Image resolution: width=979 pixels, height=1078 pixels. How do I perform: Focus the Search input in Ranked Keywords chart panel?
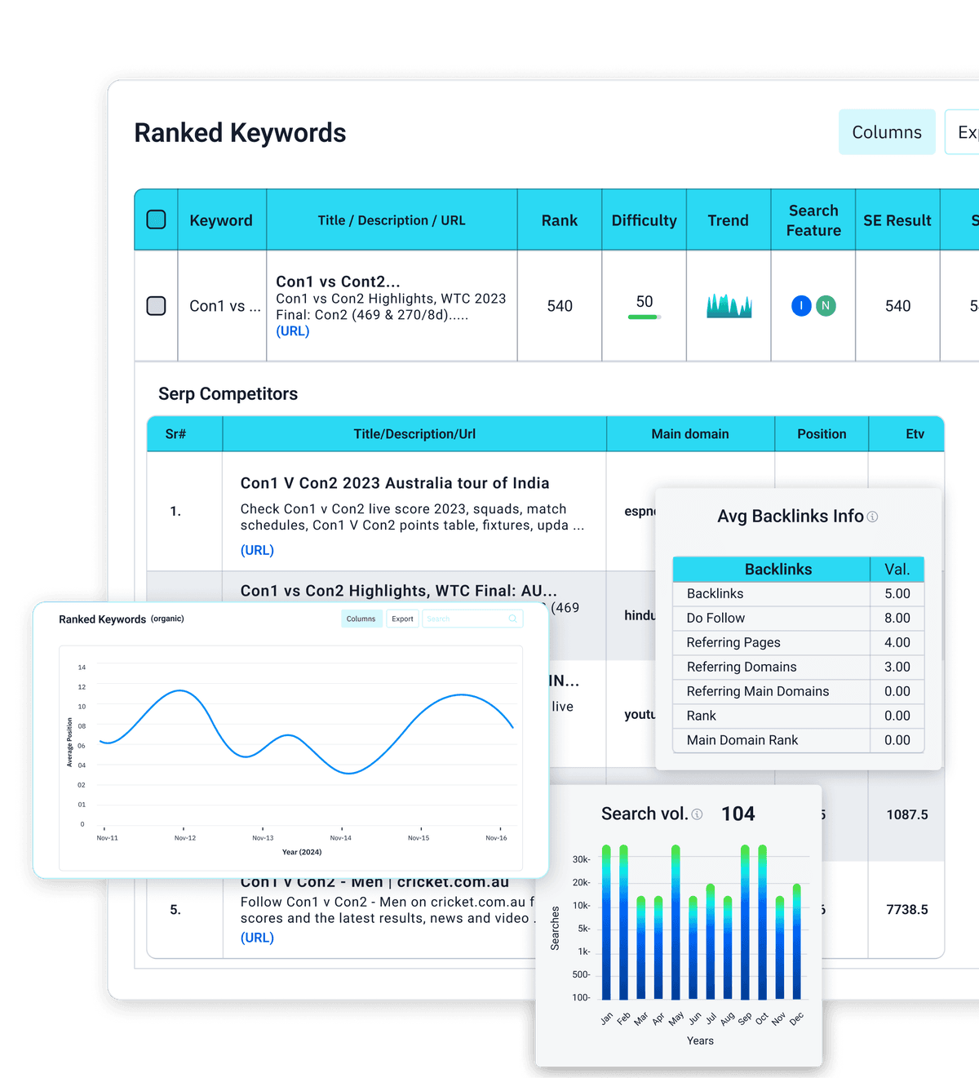(465, 619)
